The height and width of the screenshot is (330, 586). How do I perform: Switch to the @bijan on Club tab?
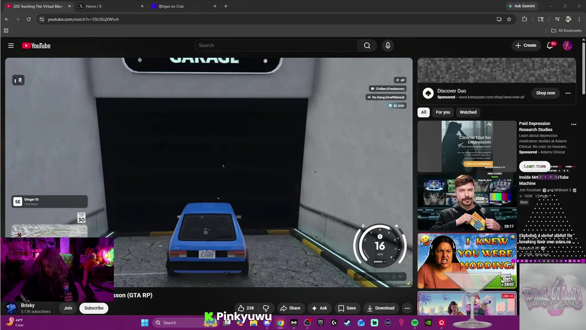183,6
